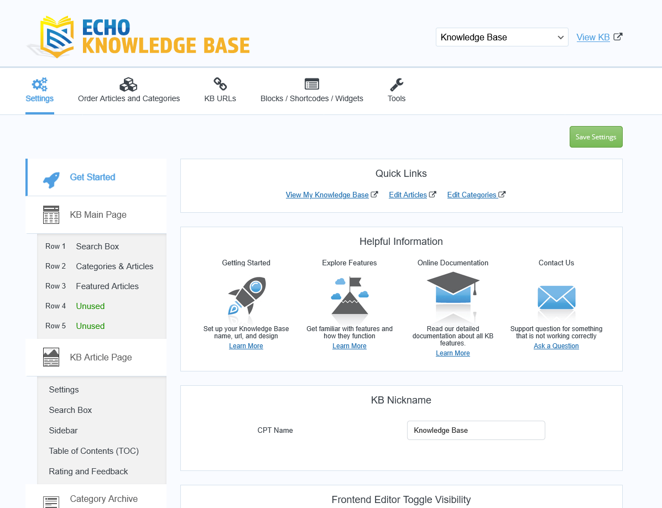Click the Explore Features mountain flag illustration
This screenshot has height=508, width=662.
tap(350, 296)
